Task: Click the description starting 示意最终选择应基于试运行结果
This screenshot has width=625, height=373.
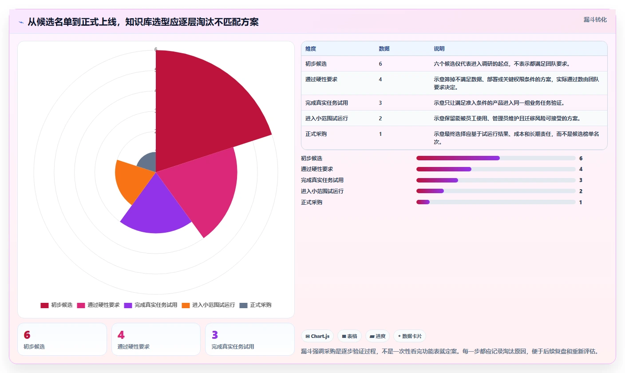Action: tap(517, 138)
